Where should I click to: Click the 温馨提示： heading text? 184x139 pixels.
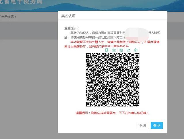72,28
